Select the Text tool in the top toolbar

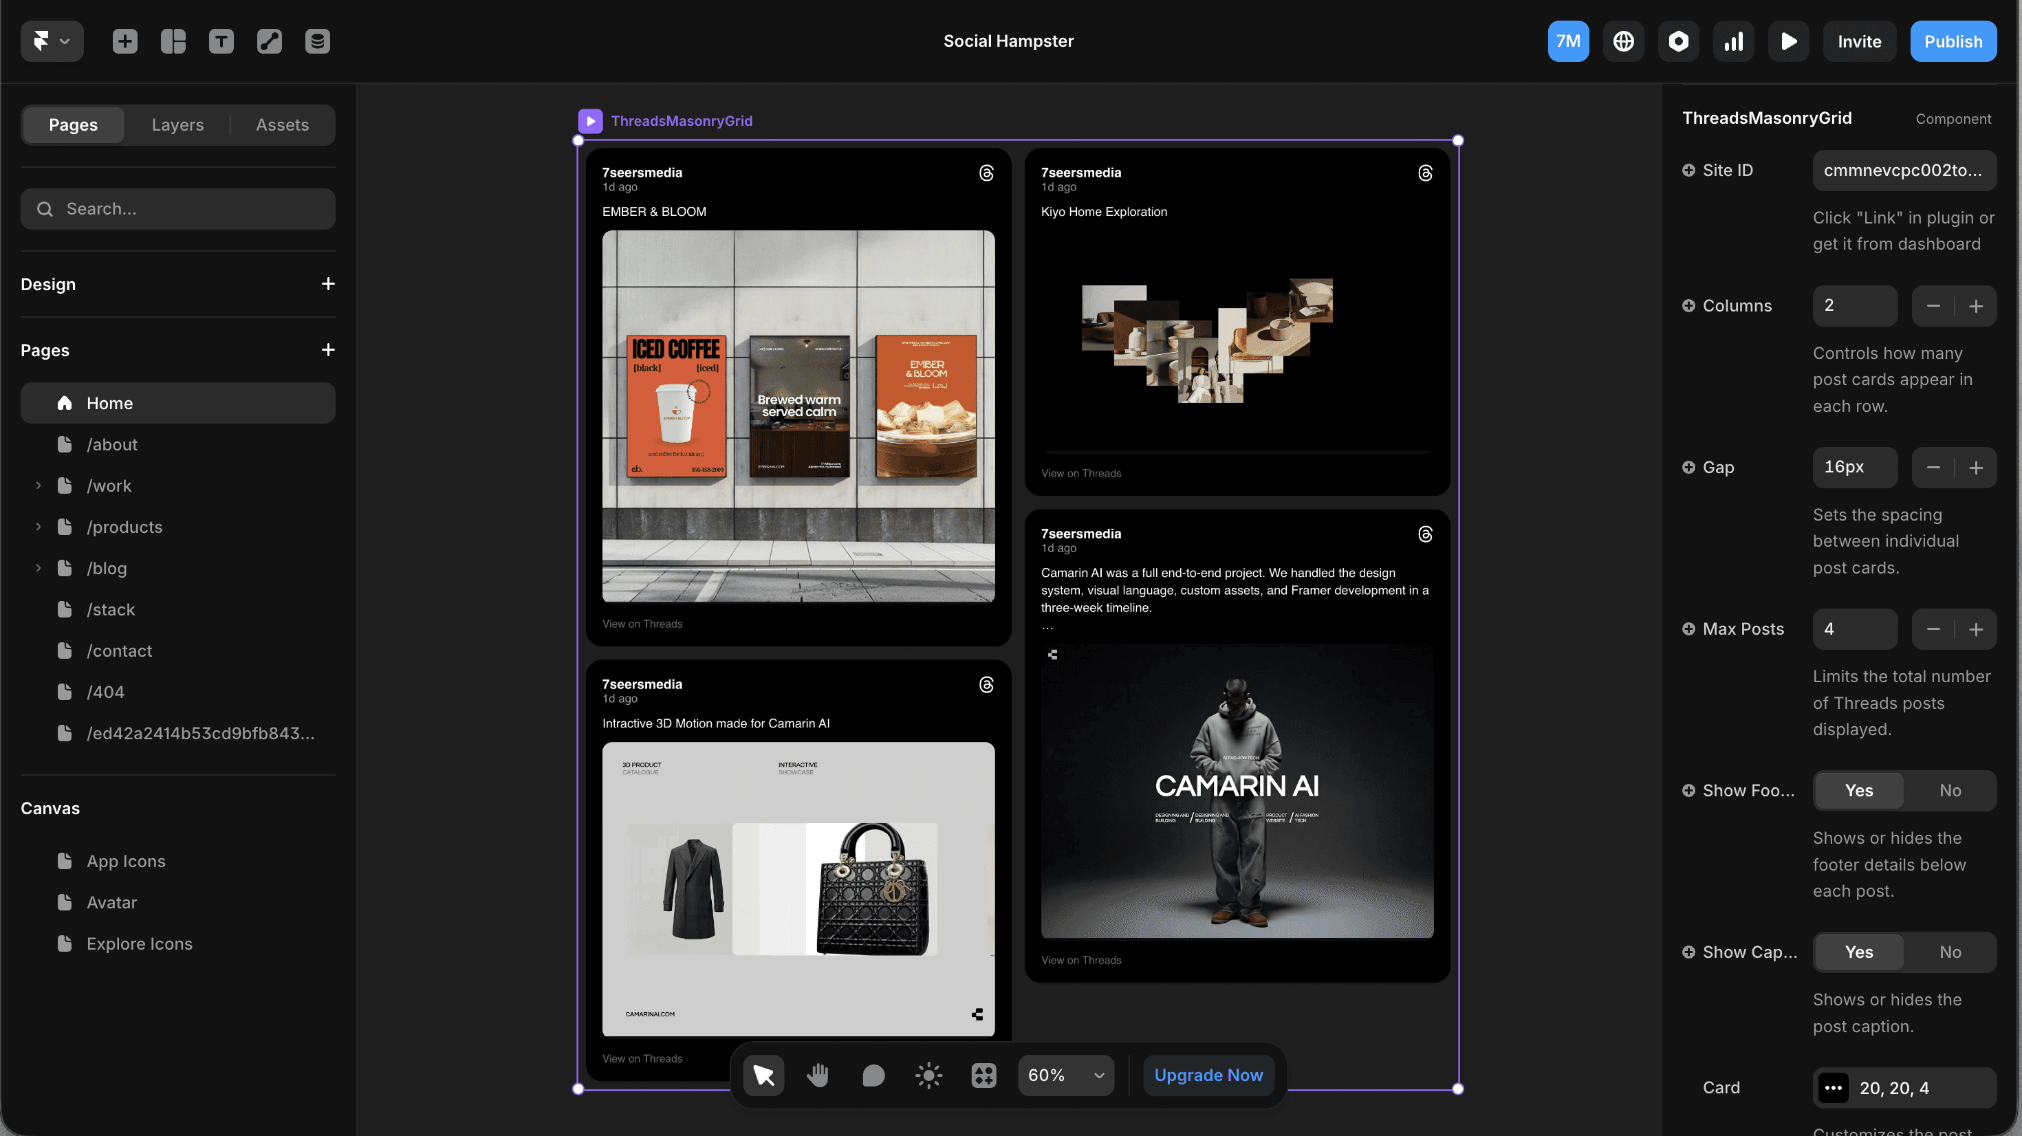221,41
